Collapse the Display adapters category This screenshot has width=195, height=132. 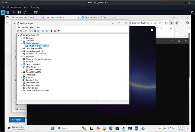(21, 43)
